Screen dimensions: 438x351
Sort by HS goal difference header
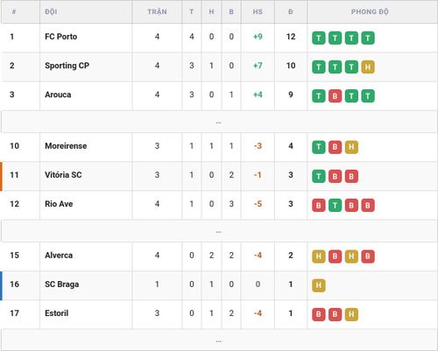[258, 11]
